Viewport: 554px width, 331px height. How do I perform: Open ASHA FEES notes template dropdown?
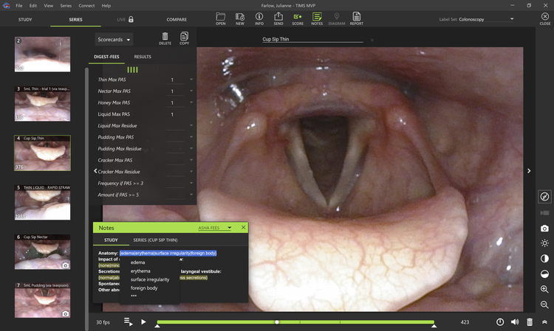214,228
